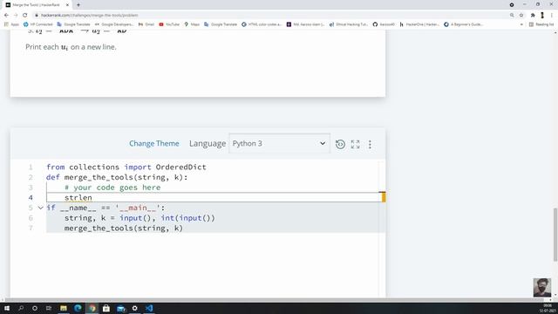Open File Explorer from the taskbar
This screenshot has height=314, width=558.
tap(64, 308)
